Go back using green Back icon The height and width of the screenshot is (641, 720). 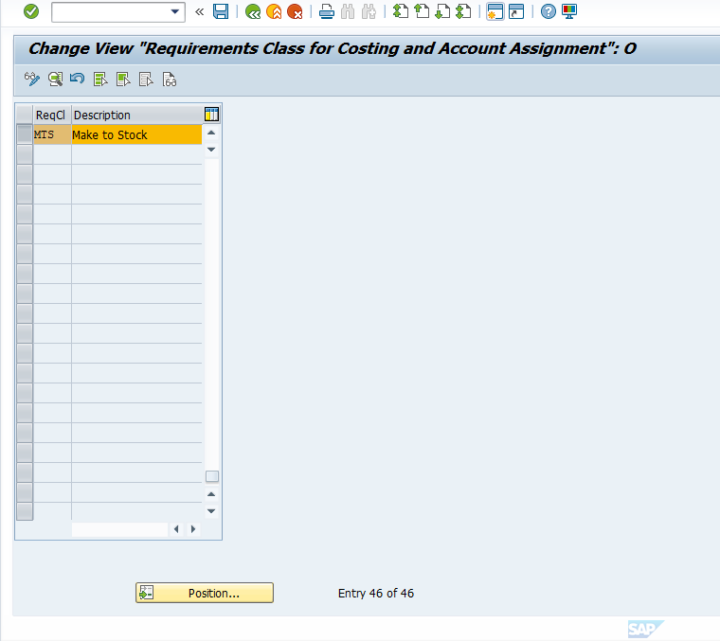pos(253,11)
